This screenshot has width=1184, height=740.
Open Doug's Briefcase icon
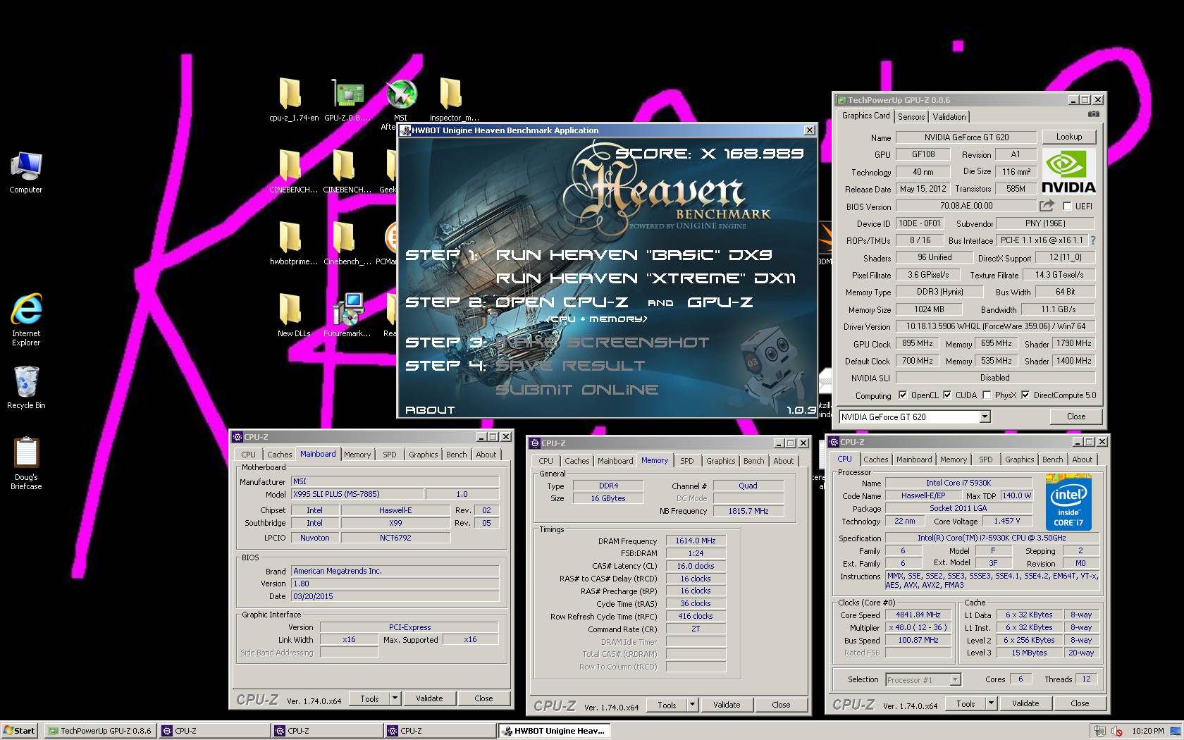click(26, 453)
